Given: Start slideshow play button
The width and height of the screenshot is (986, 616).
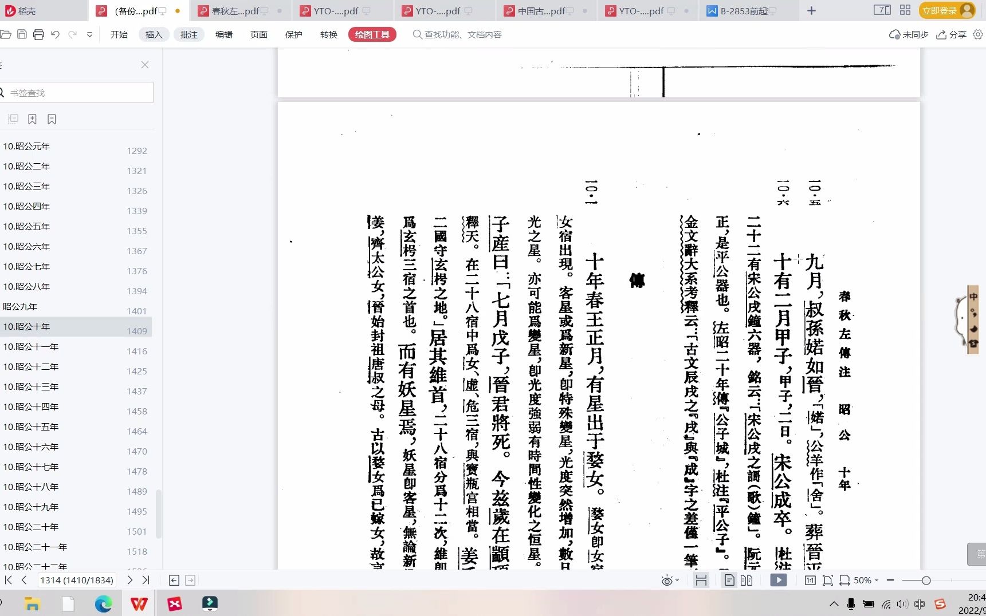Looking at the screenshot, I should (778, 580).
